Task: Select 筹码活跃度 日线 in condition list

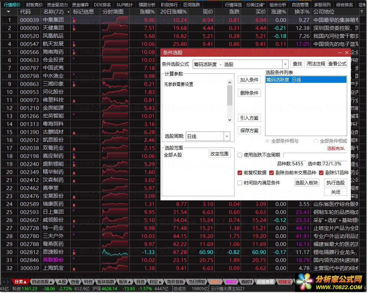Action: pyautogui.click(x=306, y=80)
